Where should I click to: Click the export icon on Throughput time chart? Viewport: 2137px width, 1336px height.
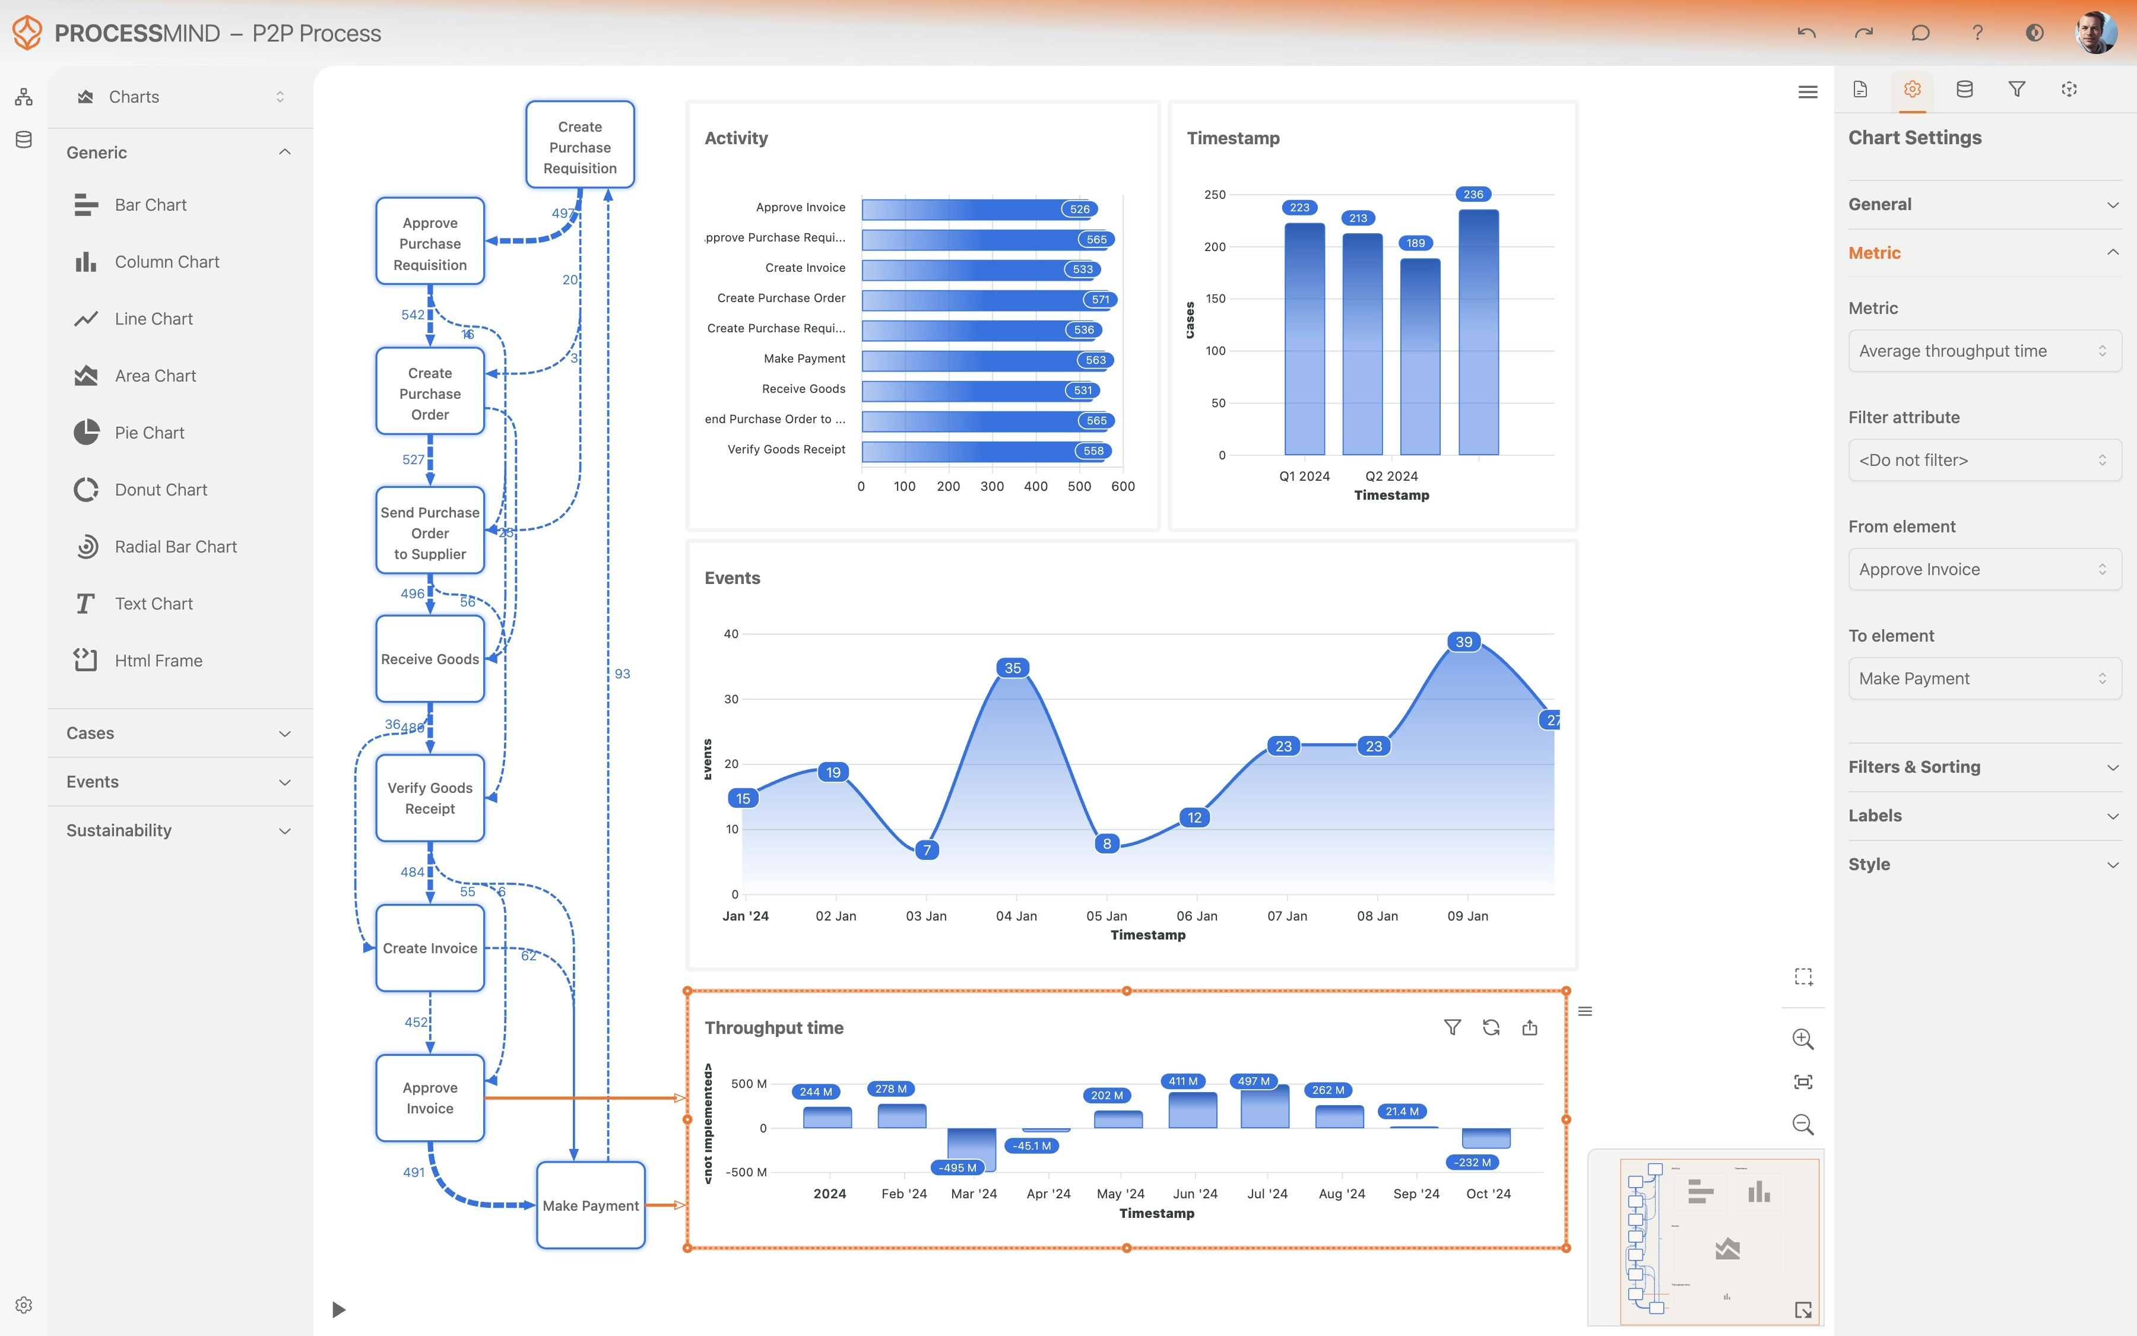(1530, 1027)
